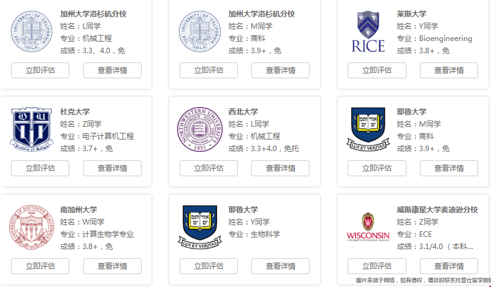The image size is (491, 287).
Task: Click the text 专业：Bioengineering
Action: pos(435,39)
